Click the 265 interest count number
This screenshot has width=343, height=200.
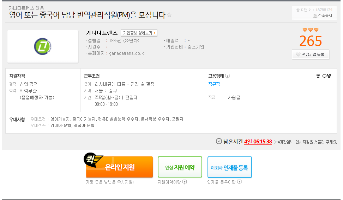(x=311, y=41)
